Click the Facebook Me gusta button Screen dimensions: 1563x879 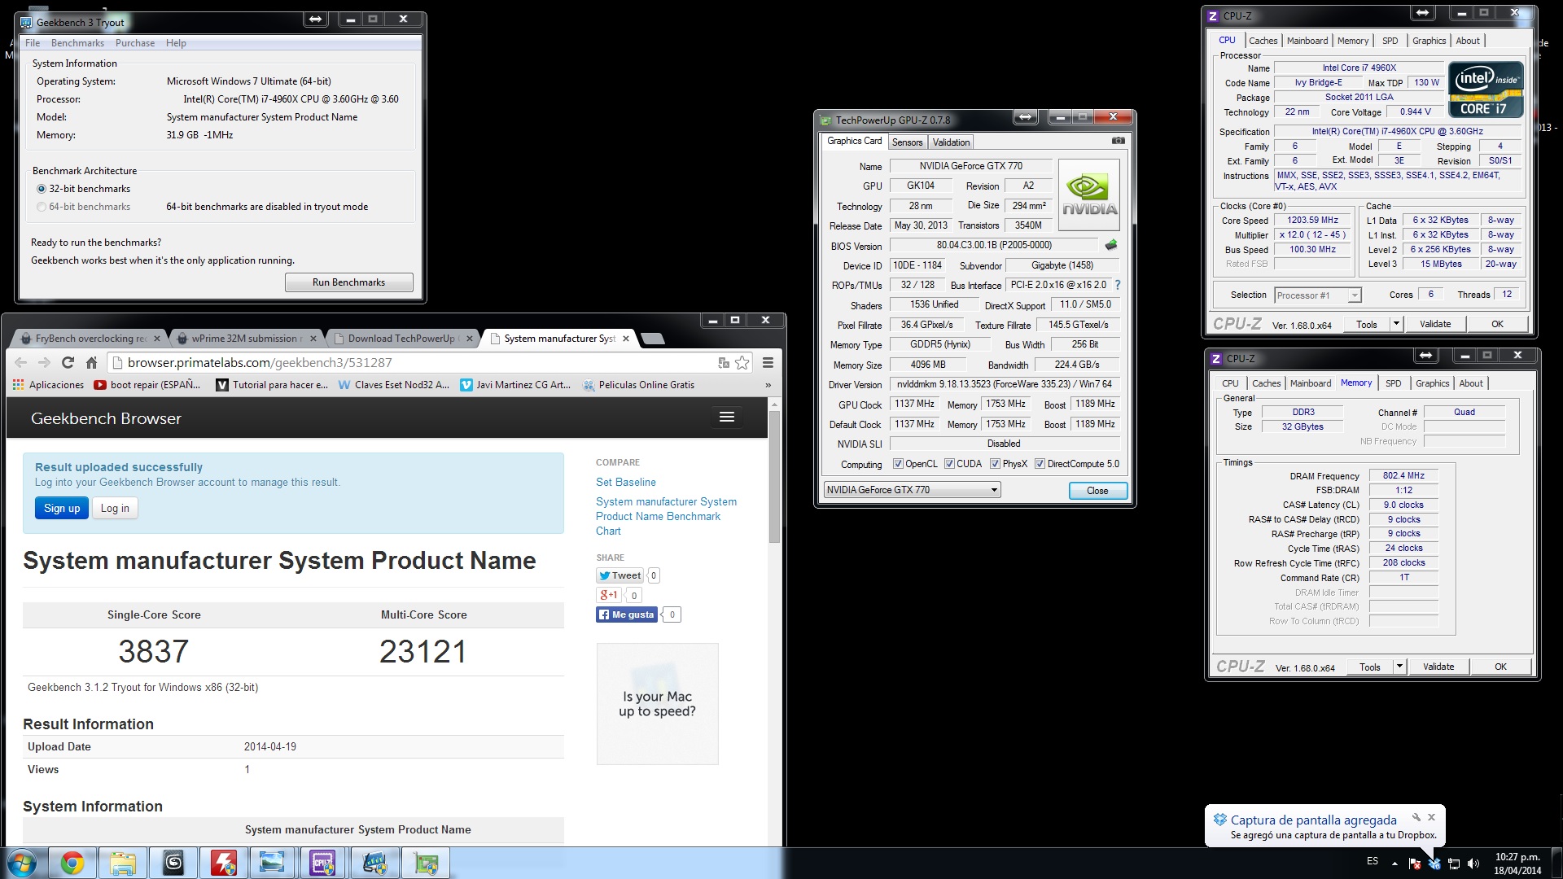pyautogui.click(x=626, y=614)
